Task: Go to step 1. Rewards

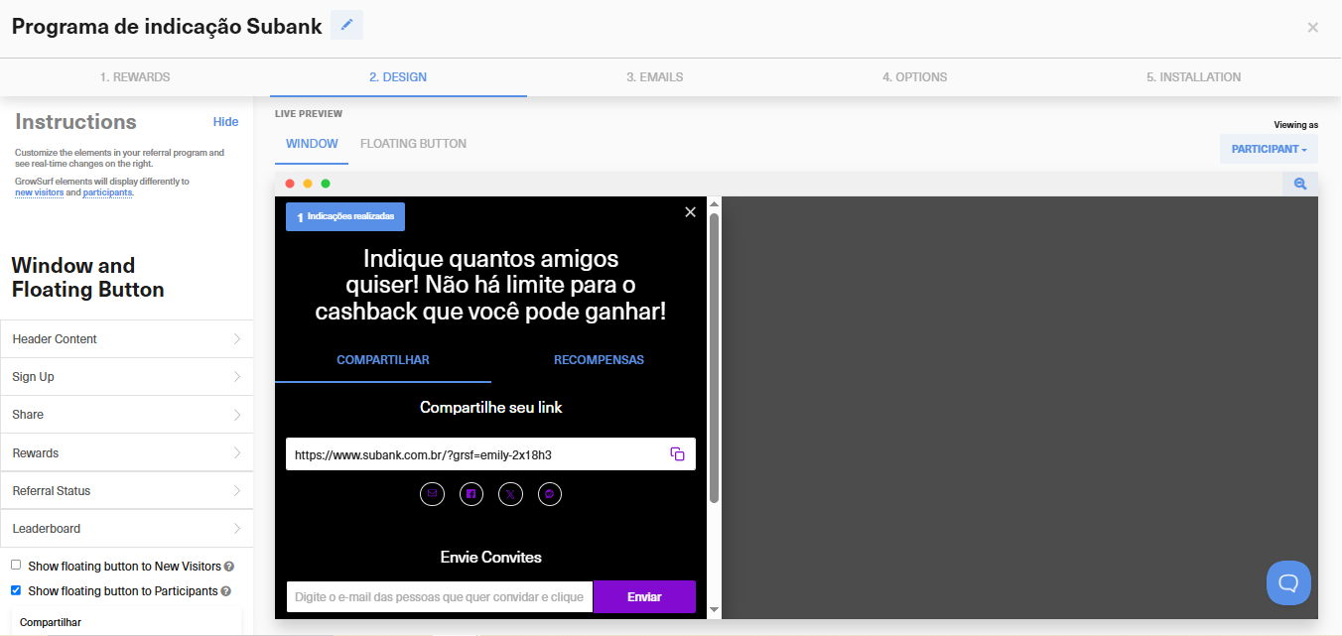Action: pos(135,76)
